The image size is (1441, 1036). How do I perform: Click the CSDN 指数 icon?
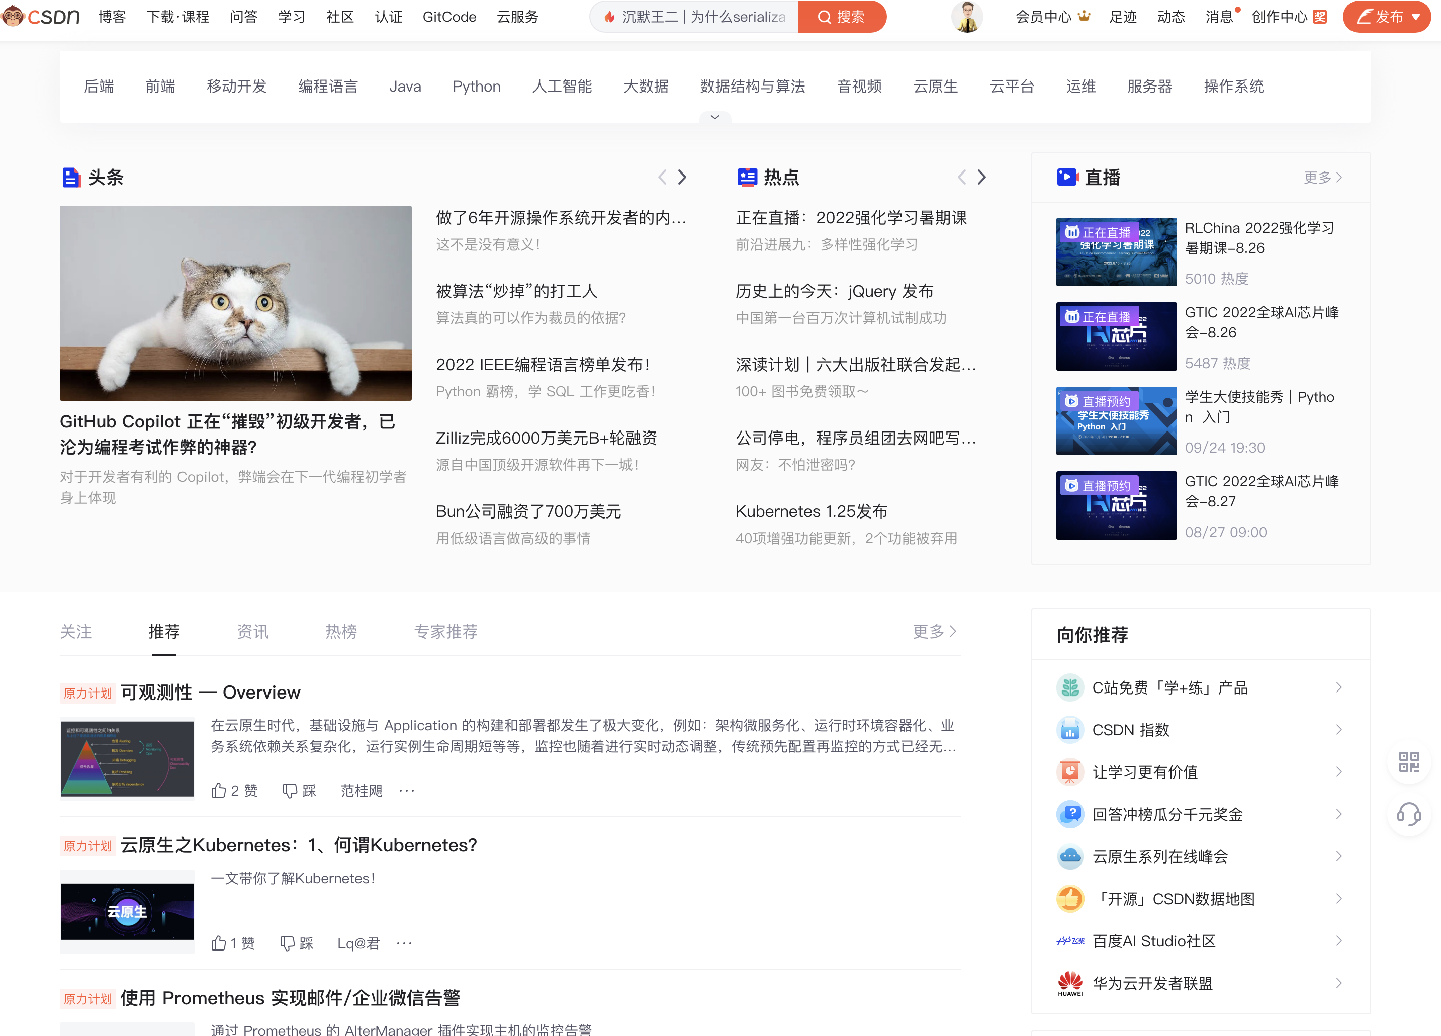[1070, 730]
